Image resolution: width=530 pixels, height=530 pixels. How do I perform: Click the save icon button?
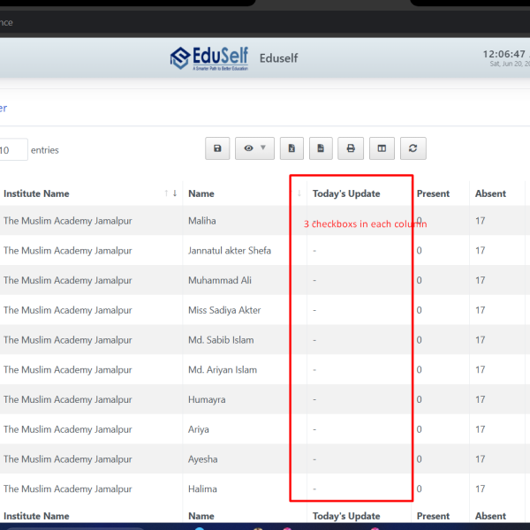click(217, 148)
